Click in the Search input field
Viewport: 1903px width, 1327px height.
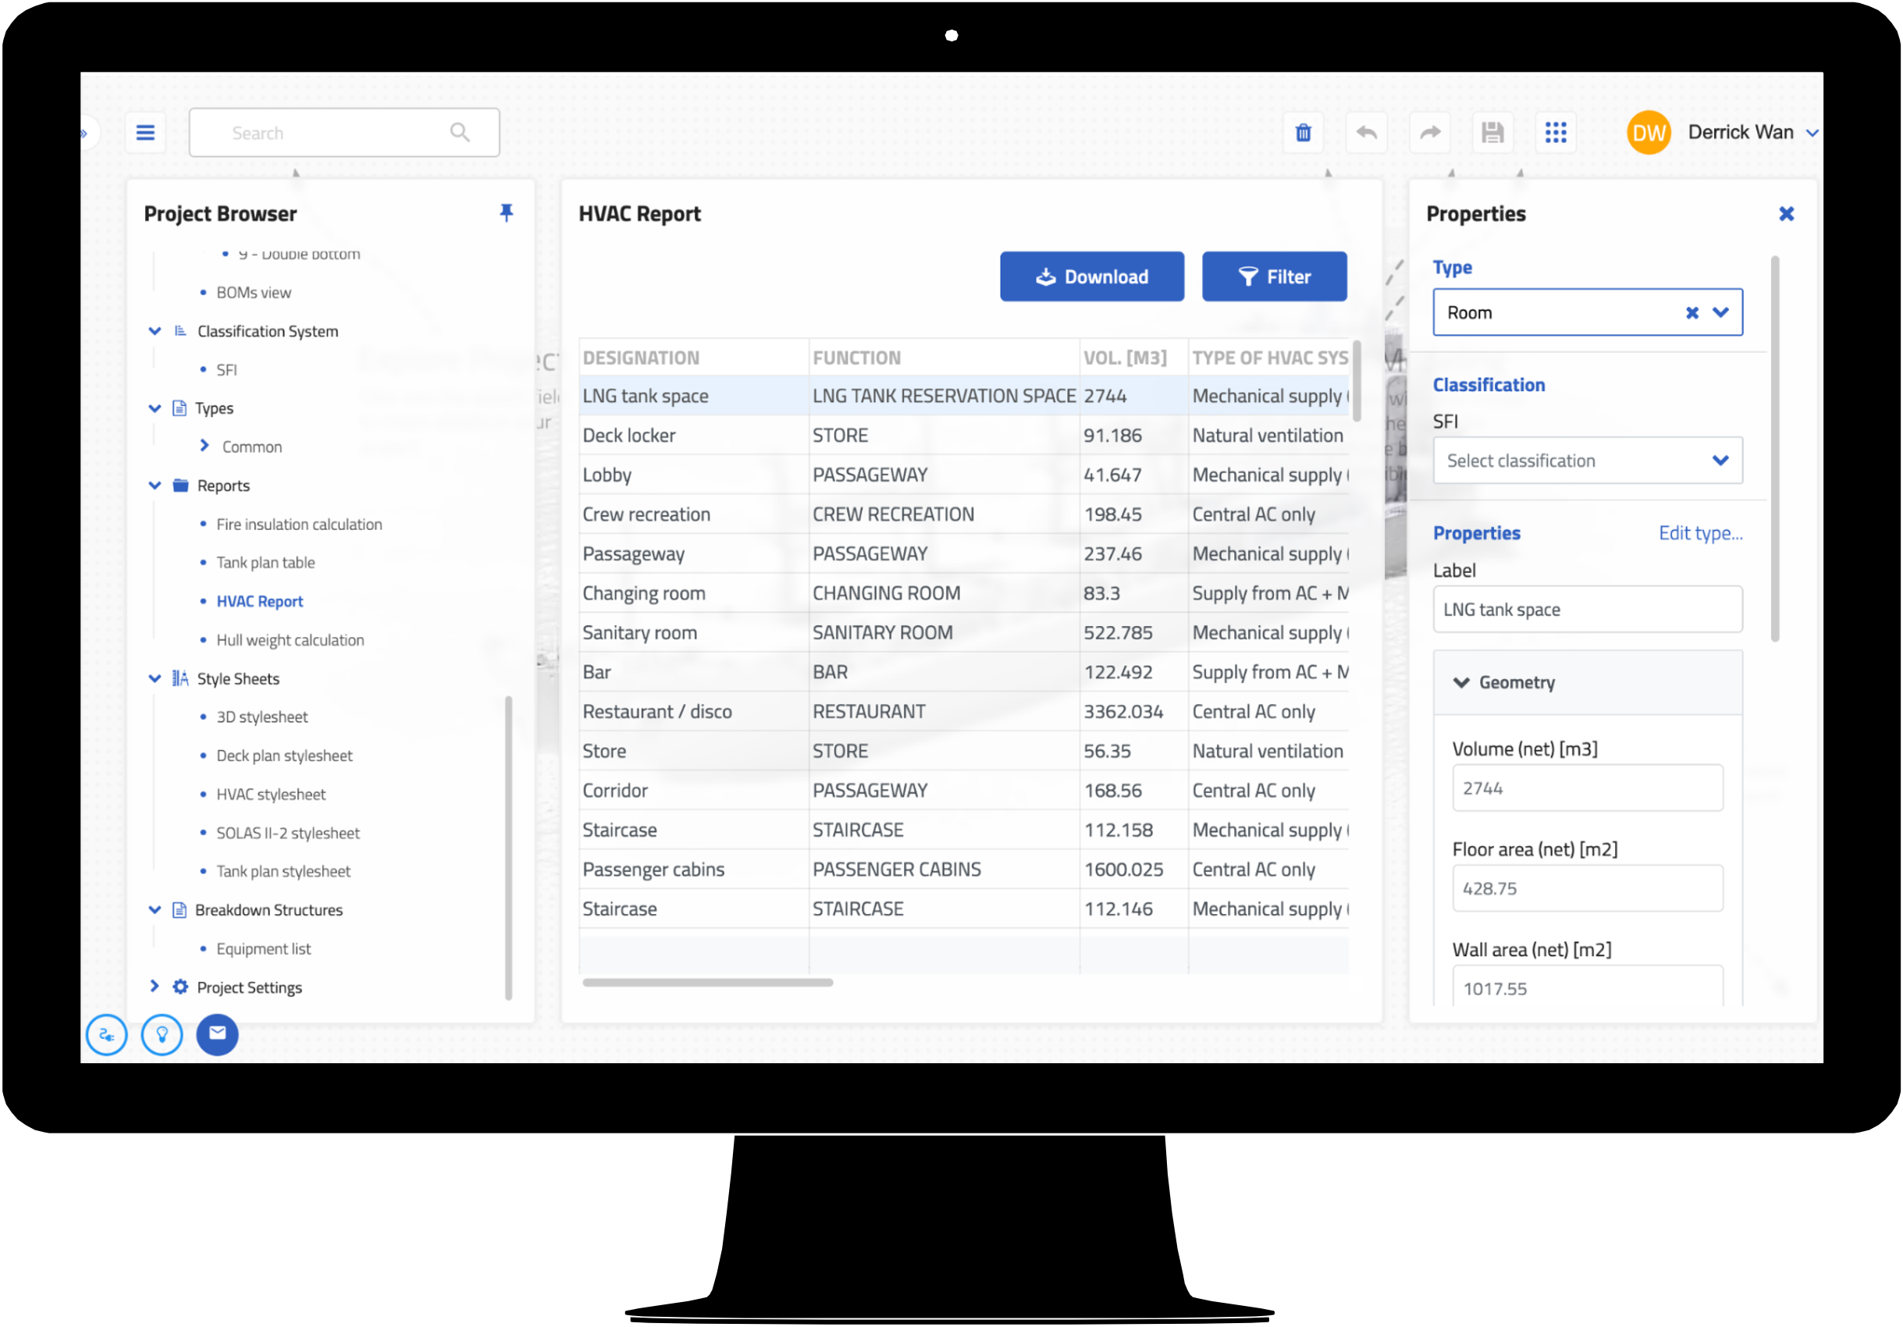tap(344, 133)
